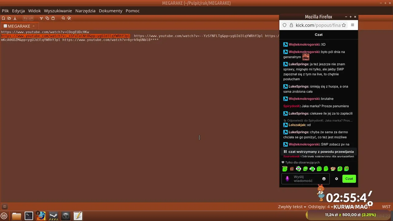Select the MEGARAKE document tab
This screenshot has height=221, width=393.
(19, 26)
